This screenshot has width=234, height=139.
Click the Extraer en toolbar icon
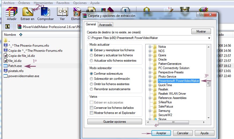[x=28, y=12]
